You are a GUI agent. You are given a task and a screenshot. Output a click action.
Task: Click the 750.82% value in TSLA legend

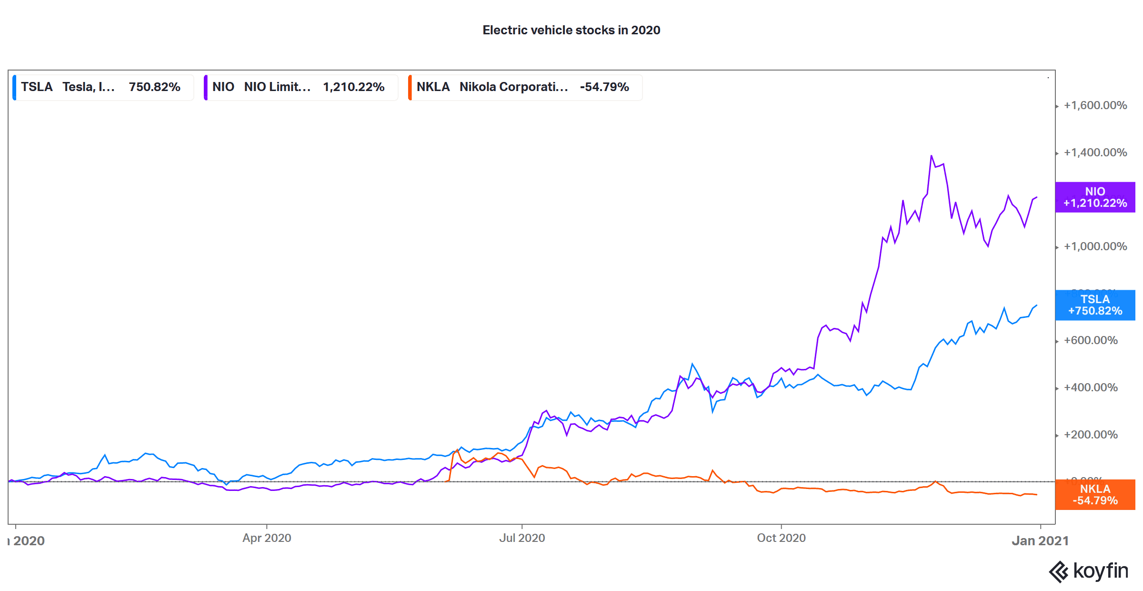click(x=154, y=87)
